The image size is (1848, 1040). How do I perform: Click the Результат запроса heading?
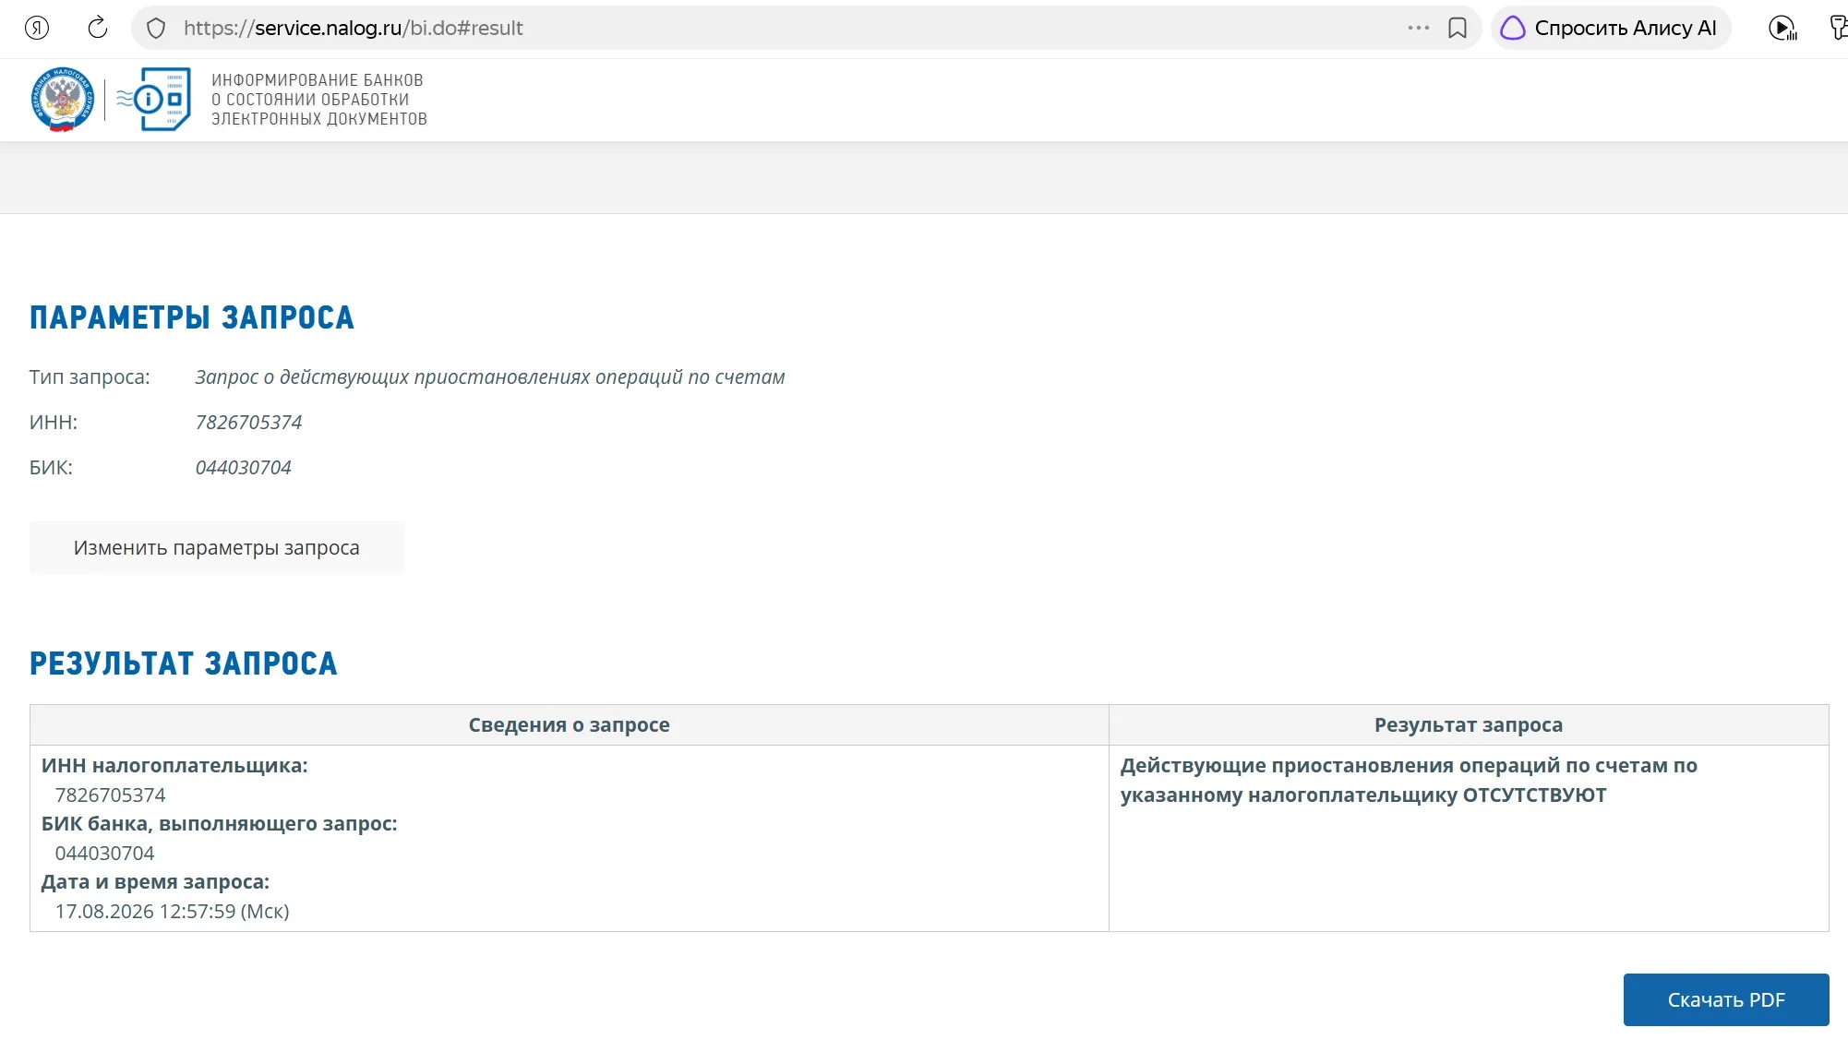click(184, 663)
